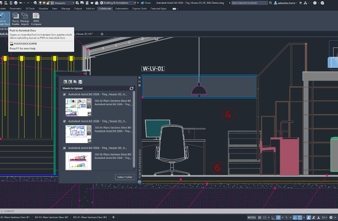Open the Traces Palette tool

click(15, 19)
